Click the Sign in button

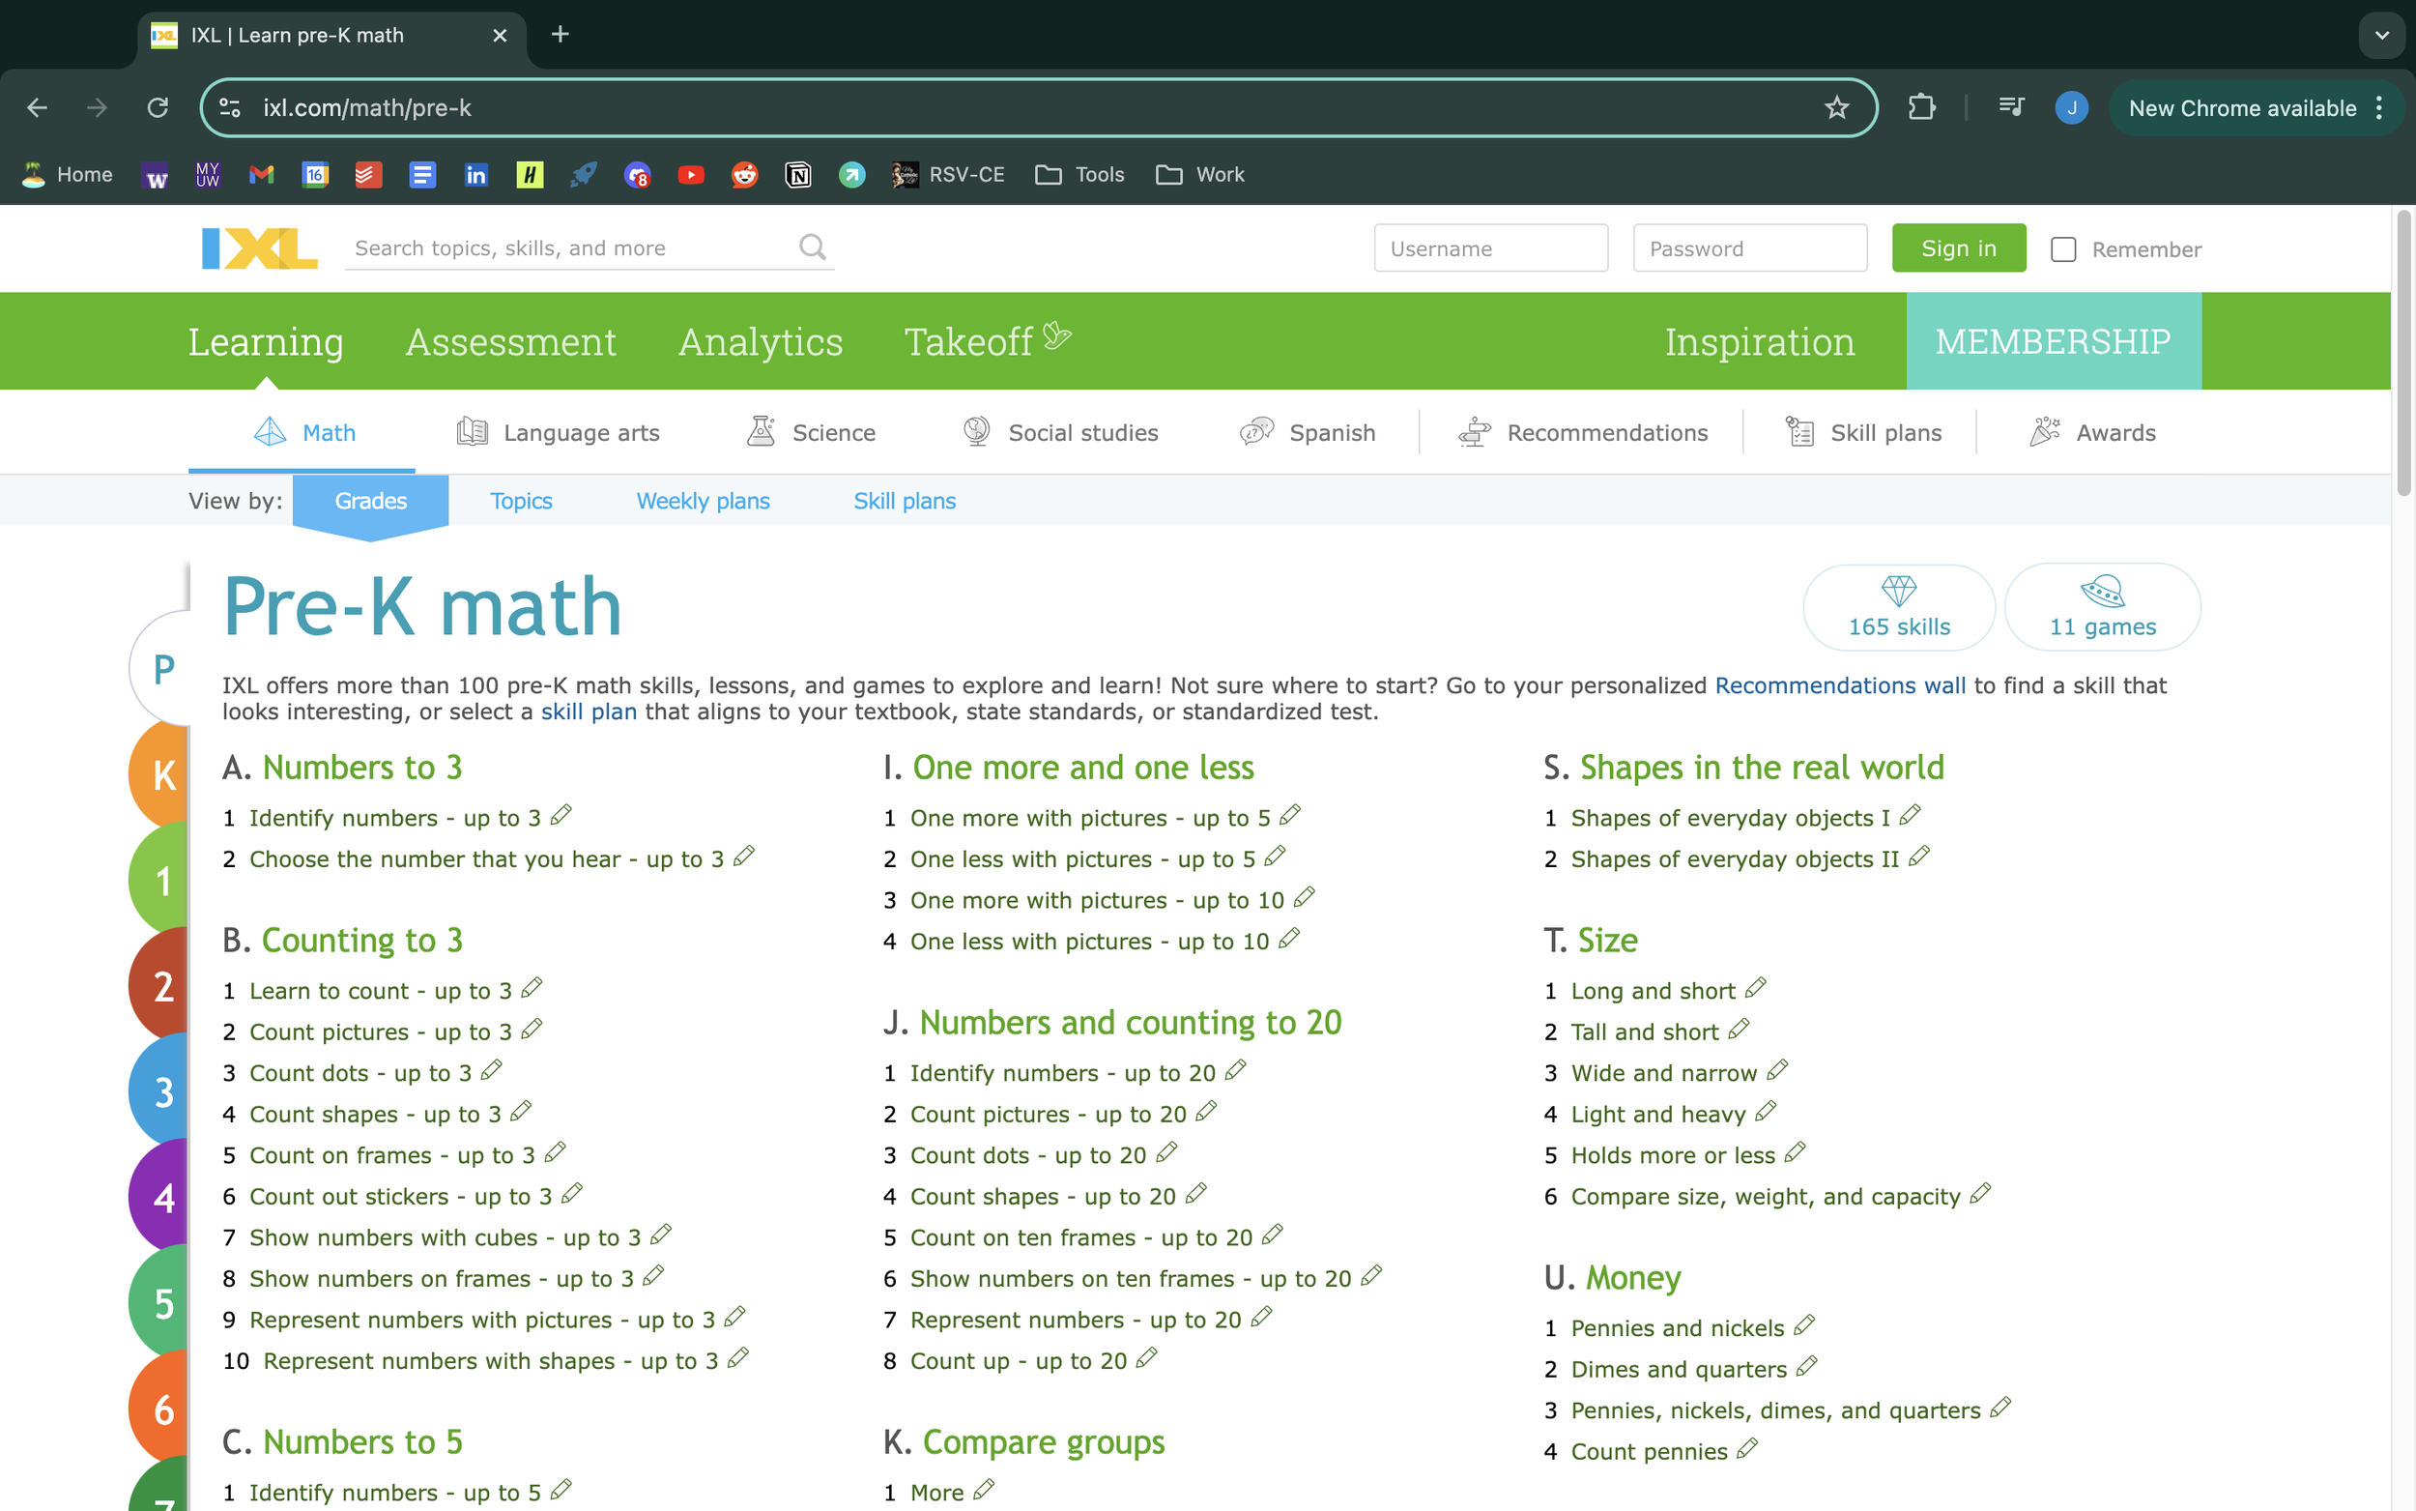click(x=1958, y=247)
